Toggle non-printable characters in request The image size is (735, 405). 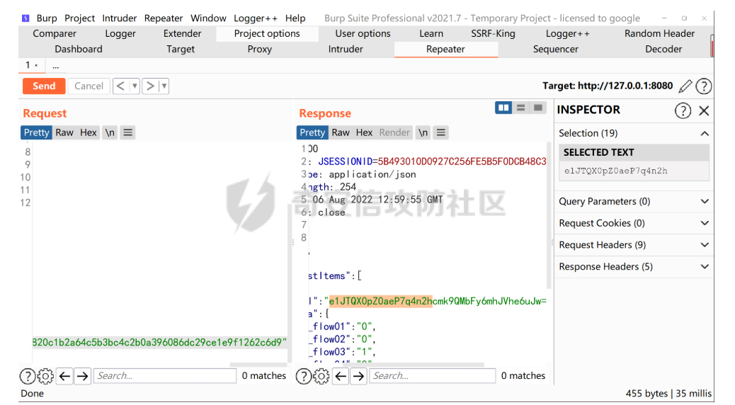click(110, 132)
